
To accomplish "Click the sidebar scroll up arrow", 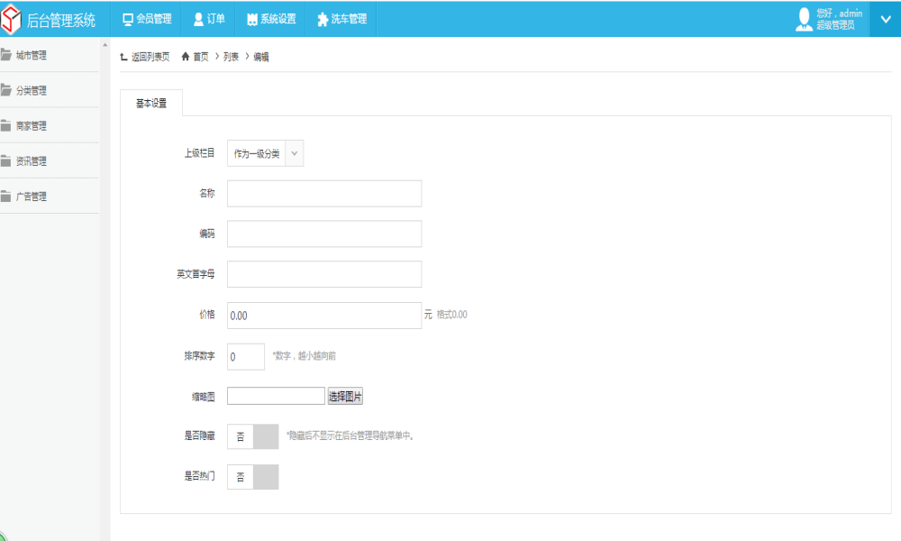I will (105, 44).
